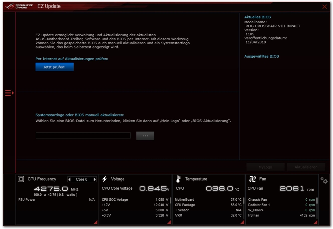Click the T Sensor row
The width and height of the screenshot is (333, 229).
208,210
